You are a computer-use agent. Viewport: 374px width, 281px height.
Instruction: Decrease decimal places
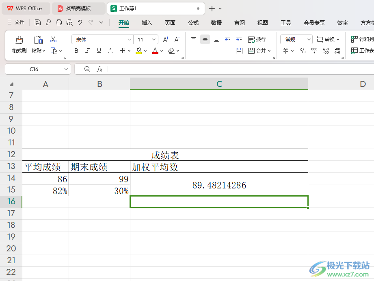tap(337, 51)
